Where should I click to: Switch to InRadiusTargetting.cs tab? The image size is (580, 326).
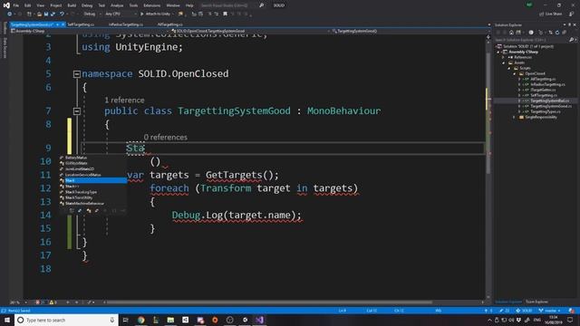[x=126, y=24]
